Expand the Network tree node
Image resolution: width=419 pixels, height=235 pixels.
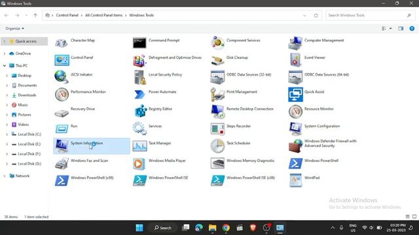click(x=4, y=176)
